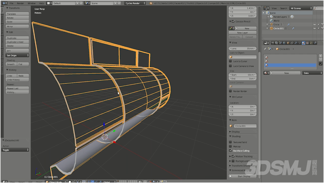Add a new screen layout next to Default

(x=77, y=3)
